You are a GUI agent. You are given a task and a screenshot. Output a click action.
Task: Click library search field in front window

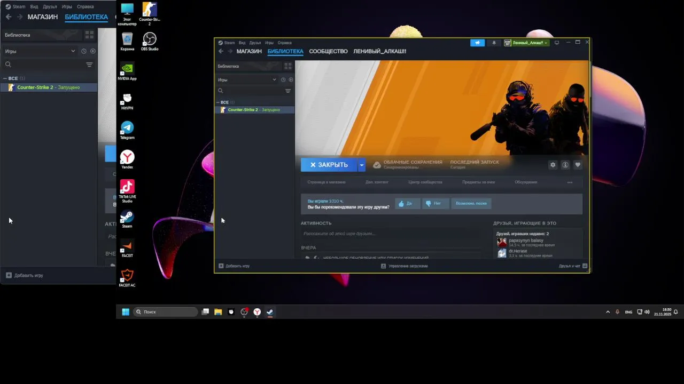click(x=250, y=91)
